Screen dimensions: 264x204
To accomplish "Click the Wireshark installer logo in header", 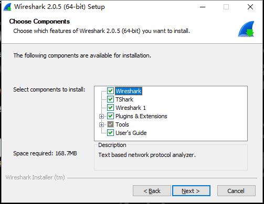I will (246, 29).
